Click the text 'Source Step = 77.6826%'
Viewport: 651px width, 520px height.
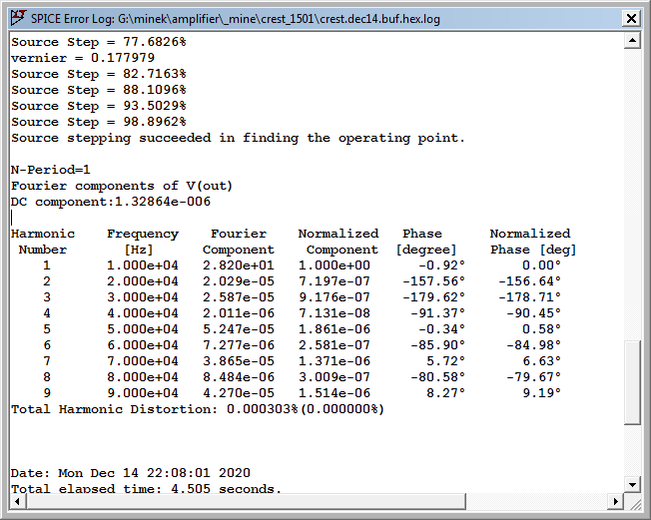(x=99, y=42)
